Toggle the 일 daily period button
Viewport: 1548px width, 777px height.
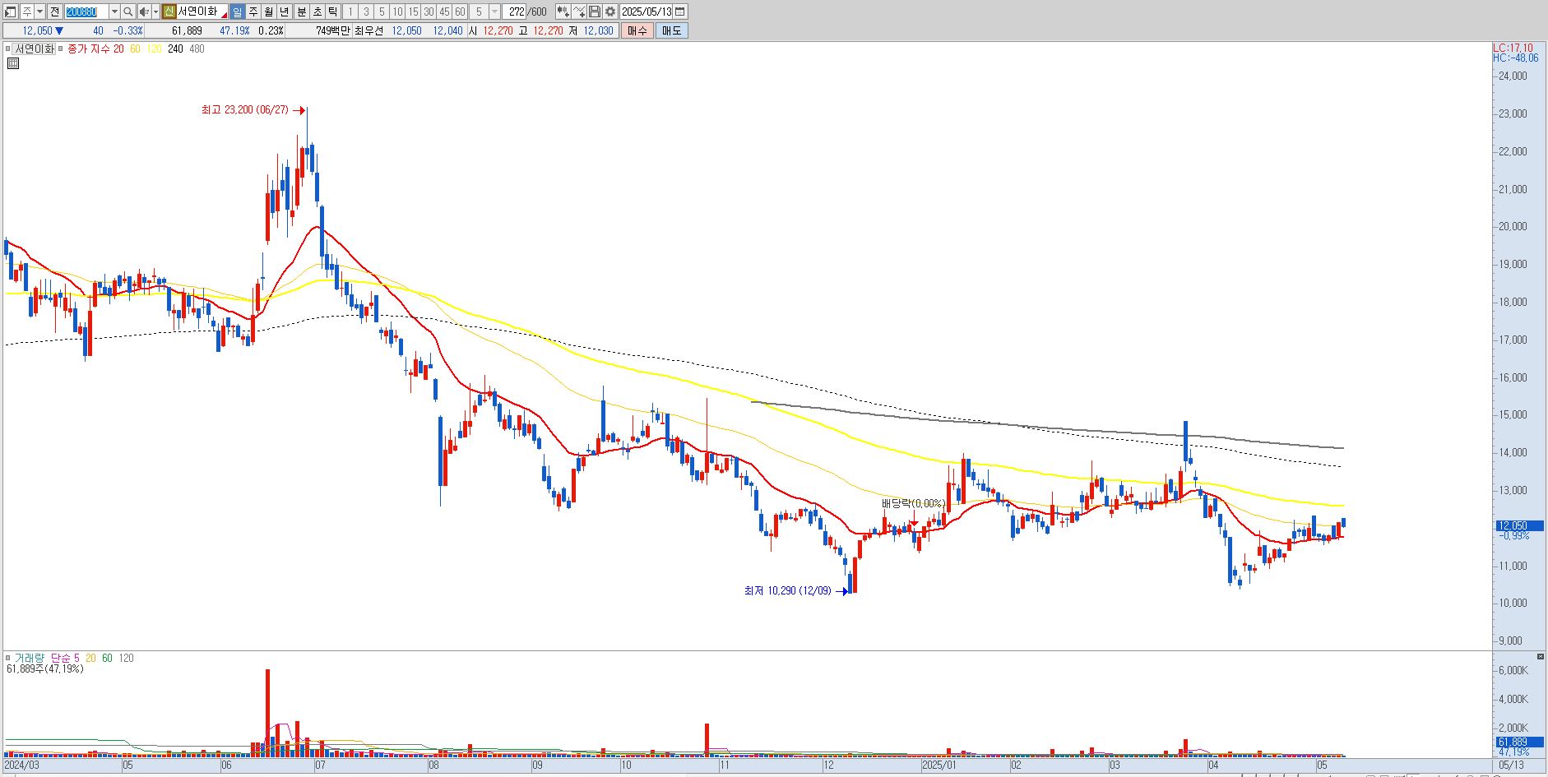237,12
